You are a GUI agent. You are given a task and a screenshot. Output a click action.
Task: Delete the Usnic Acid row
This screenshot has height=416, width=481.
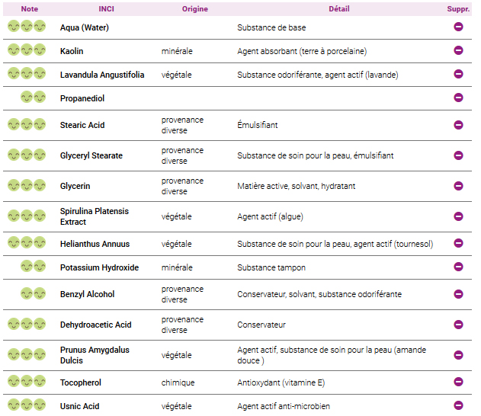pyautogui.click(x=458, y=405)
